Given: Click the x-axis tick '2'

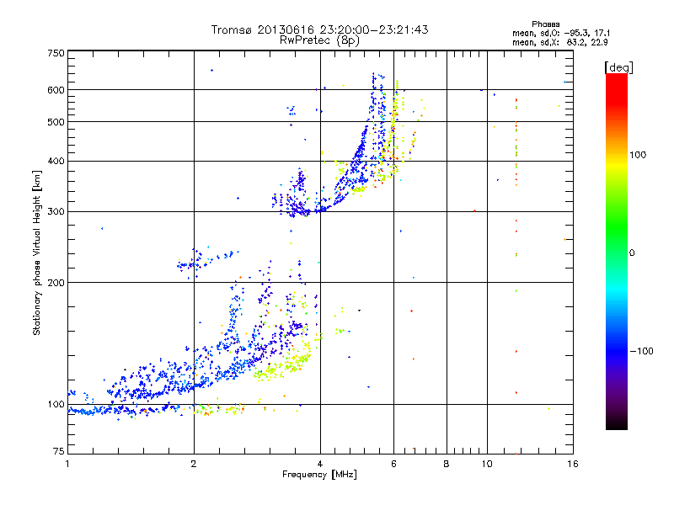Looking at the screenshot, I should 194,464.
